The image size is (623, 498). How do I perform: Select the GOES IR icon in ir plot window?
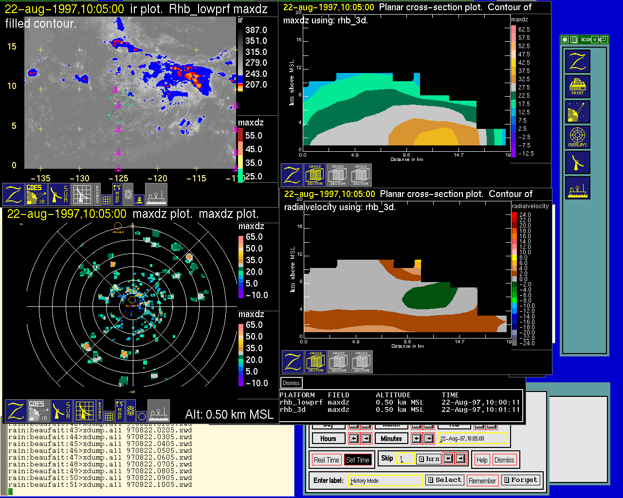click(37, 194)
